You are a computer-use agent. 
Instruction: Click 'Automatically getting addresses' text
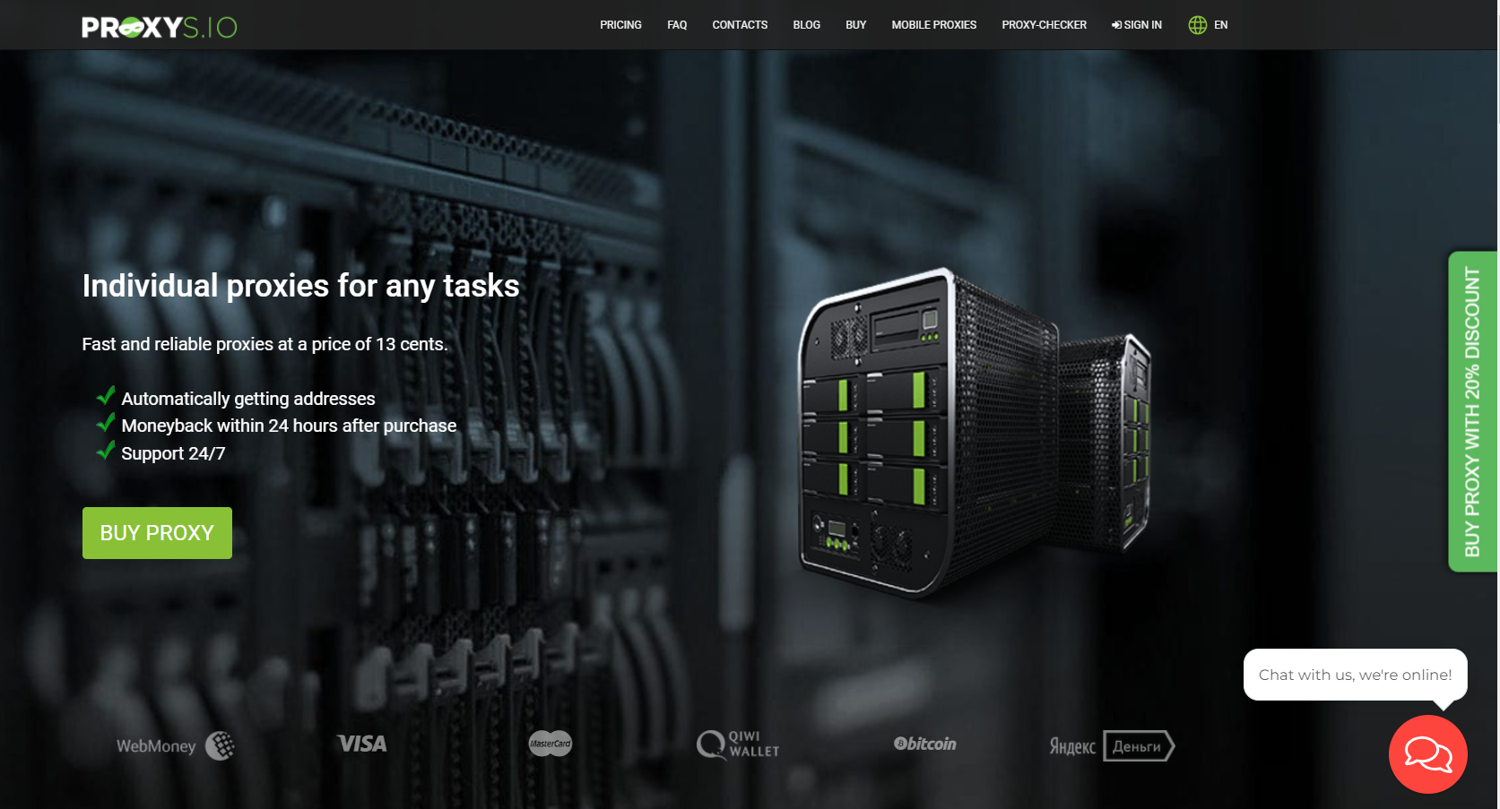pyautogui.click(x=248, y=399)
